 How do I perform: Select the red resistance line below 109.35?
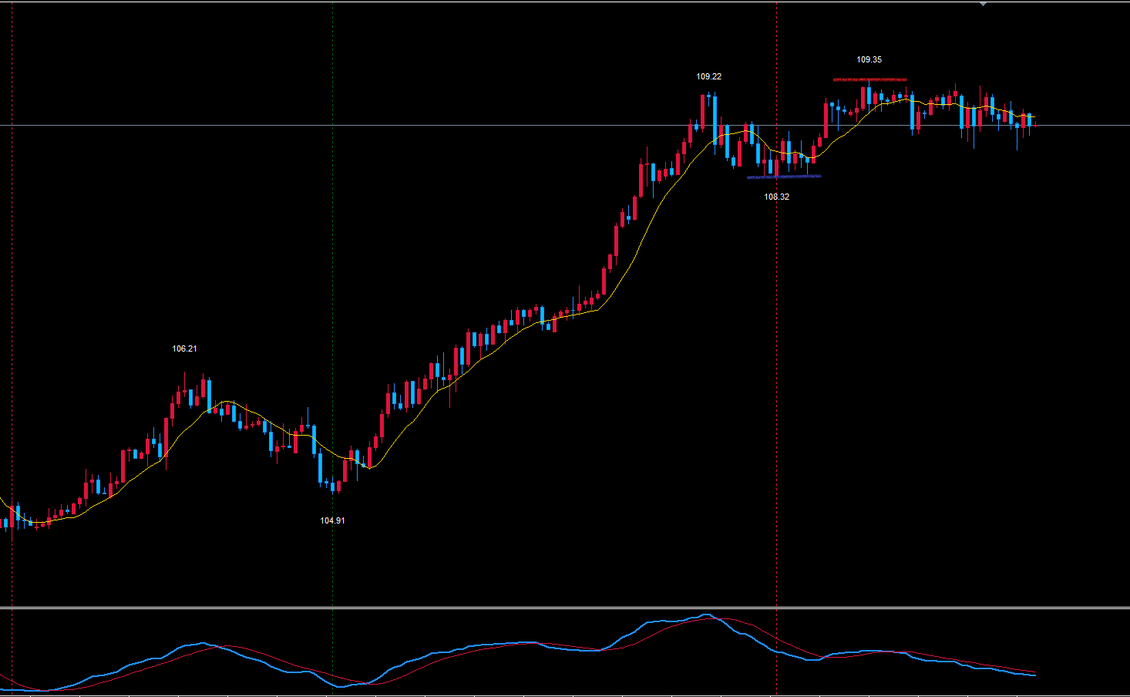click(869, 79)
